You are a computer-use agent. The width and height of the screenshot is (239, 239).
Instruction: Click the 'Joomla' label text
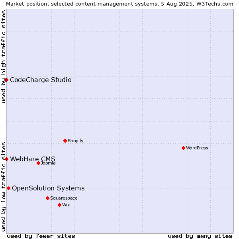click(48, 163)
